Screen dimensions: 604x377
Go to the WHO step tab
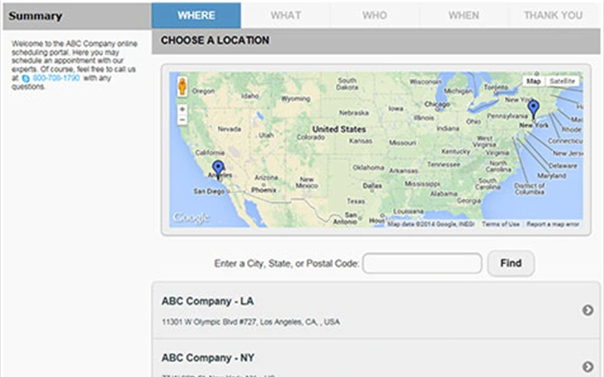pos(374,15)
